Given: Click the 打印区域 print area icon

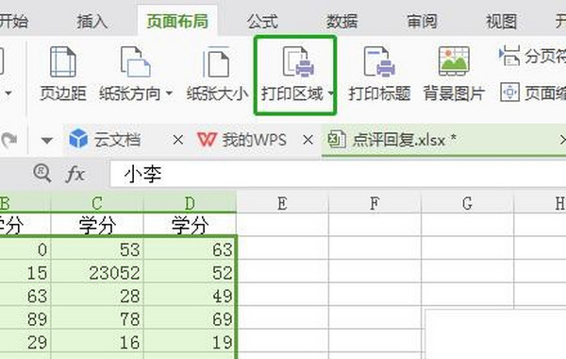Looking at the screenshot, I should click(298, 61).
